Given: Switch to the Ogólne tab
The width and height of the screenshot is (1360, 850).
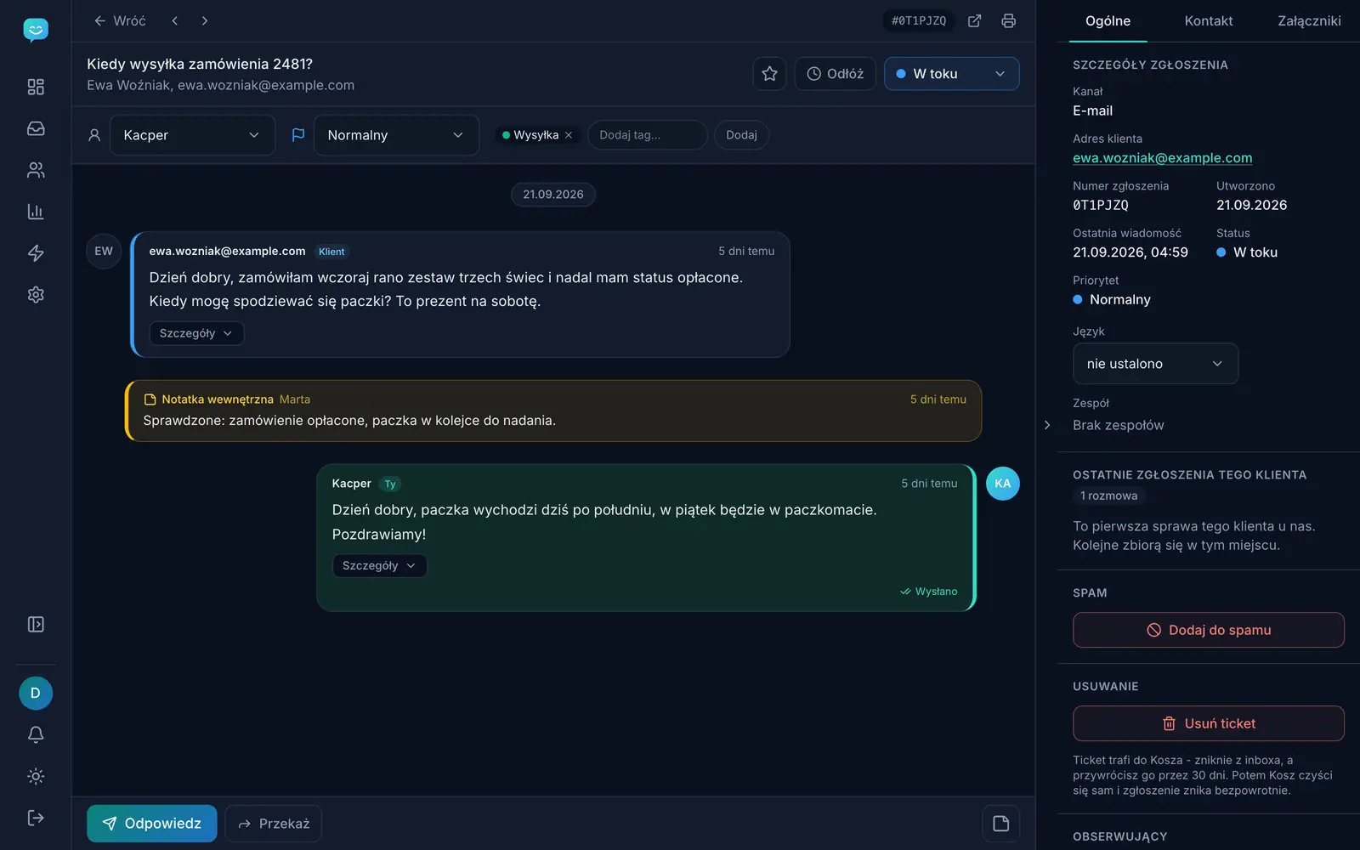Looking at the screenshot, I should [1108, 21].
